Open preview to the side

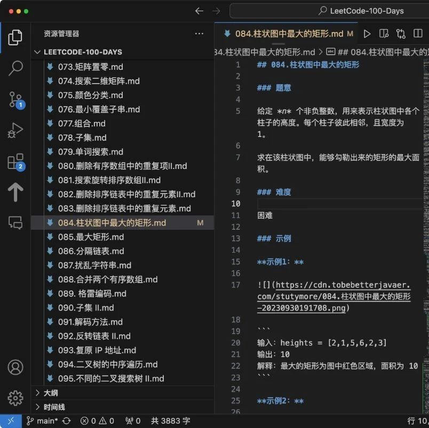point(384,34)
